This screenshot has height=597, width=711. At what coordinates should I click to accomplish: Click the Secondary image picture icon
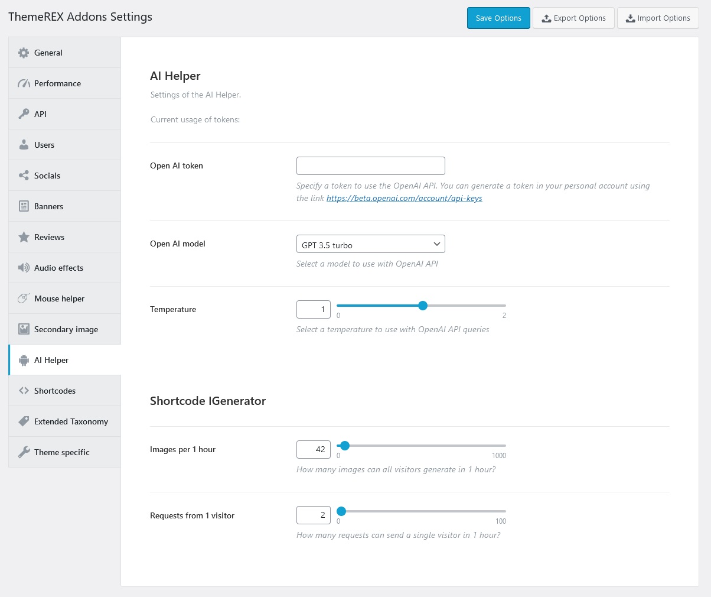click(24, 329)
